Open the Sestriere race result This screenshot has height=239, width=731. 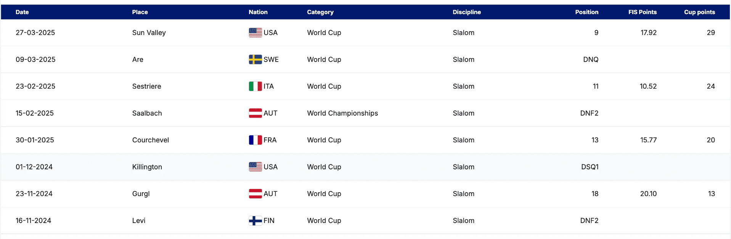coord(146,86)
